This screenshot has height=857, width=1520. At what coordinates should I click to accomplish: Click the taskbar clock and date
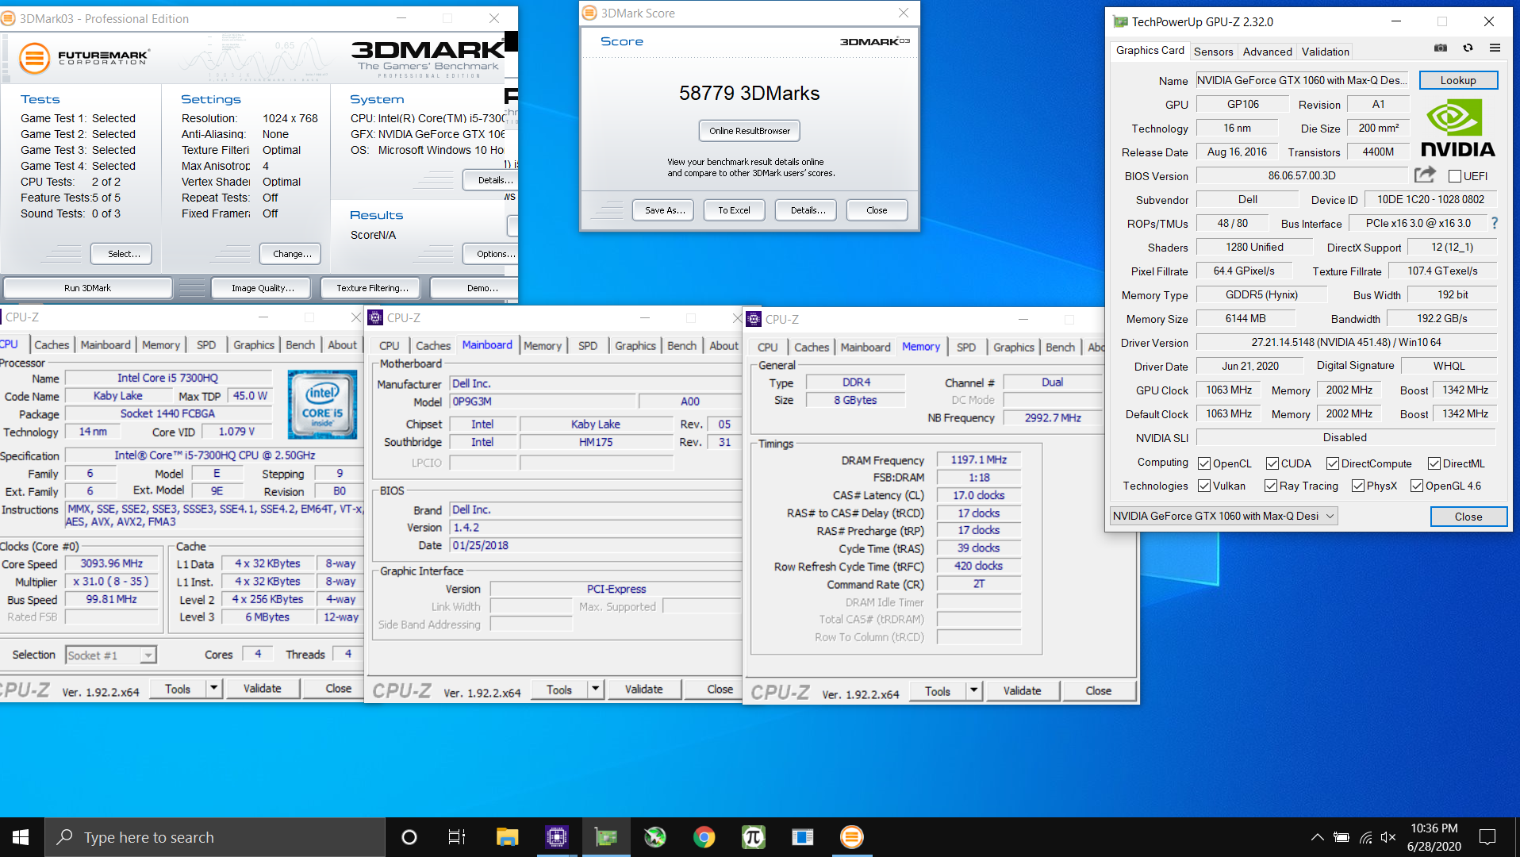[x=1434, y=837]
